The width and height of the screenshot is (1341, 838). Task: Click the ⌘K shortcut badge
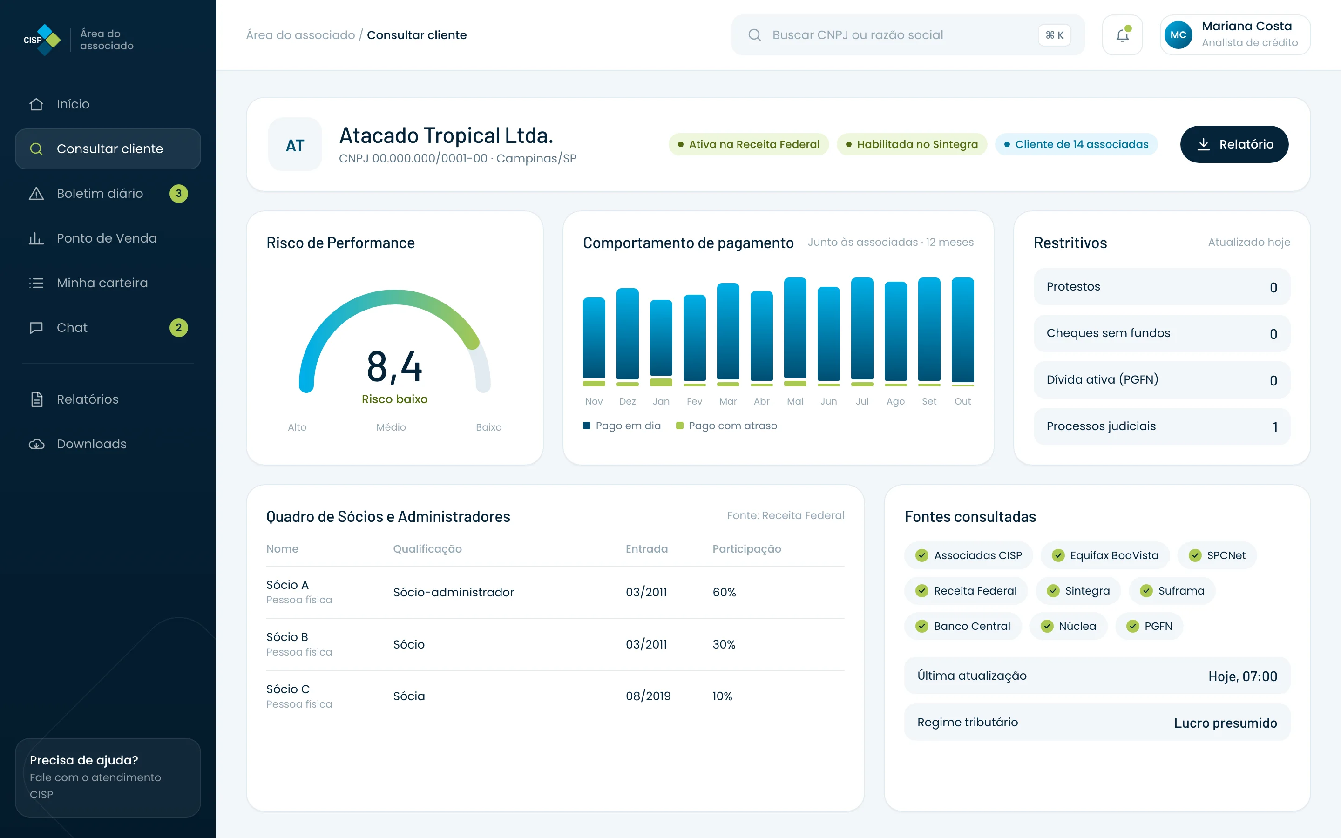(x=1054, y=35)
